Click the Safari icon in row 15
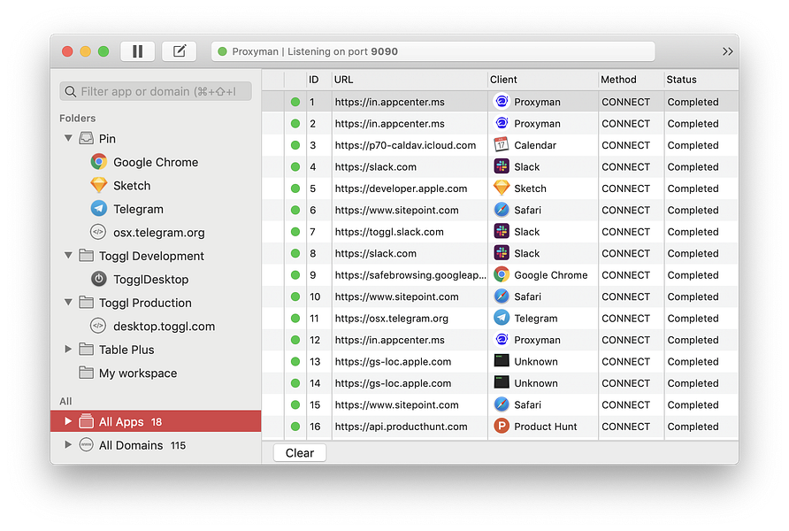 (502, 404)
